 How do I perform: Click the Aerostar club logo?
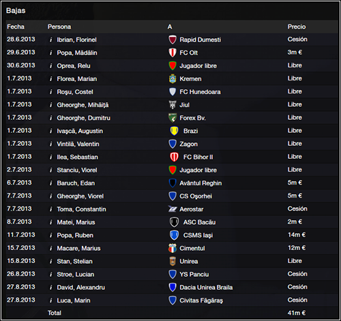click(173, 209)
